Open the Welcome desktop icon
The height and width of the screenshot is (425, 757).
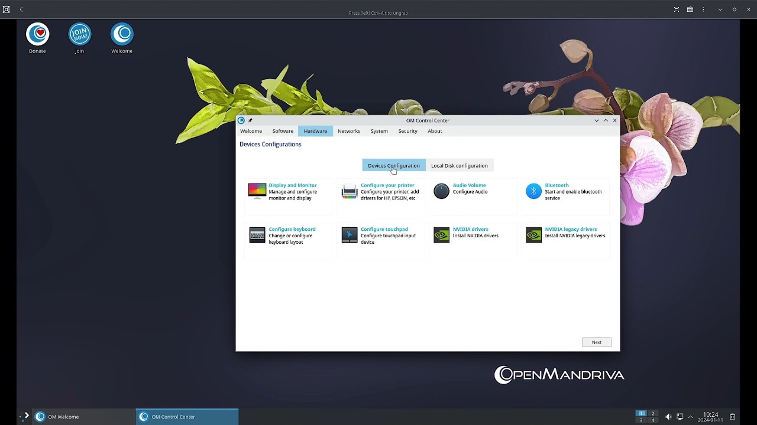122,38
